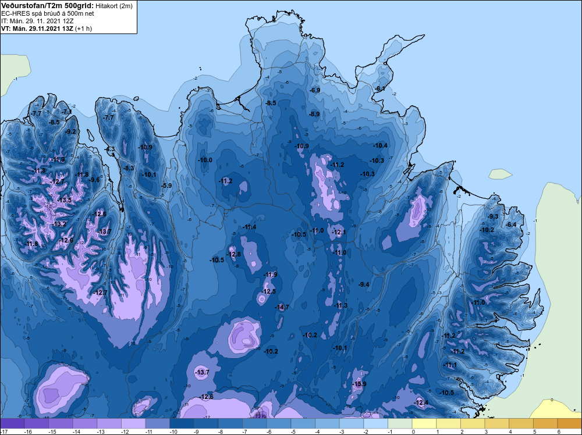Click the -6.1 temperature label
The image size is (582, 435).
click(x=380, y=89)
